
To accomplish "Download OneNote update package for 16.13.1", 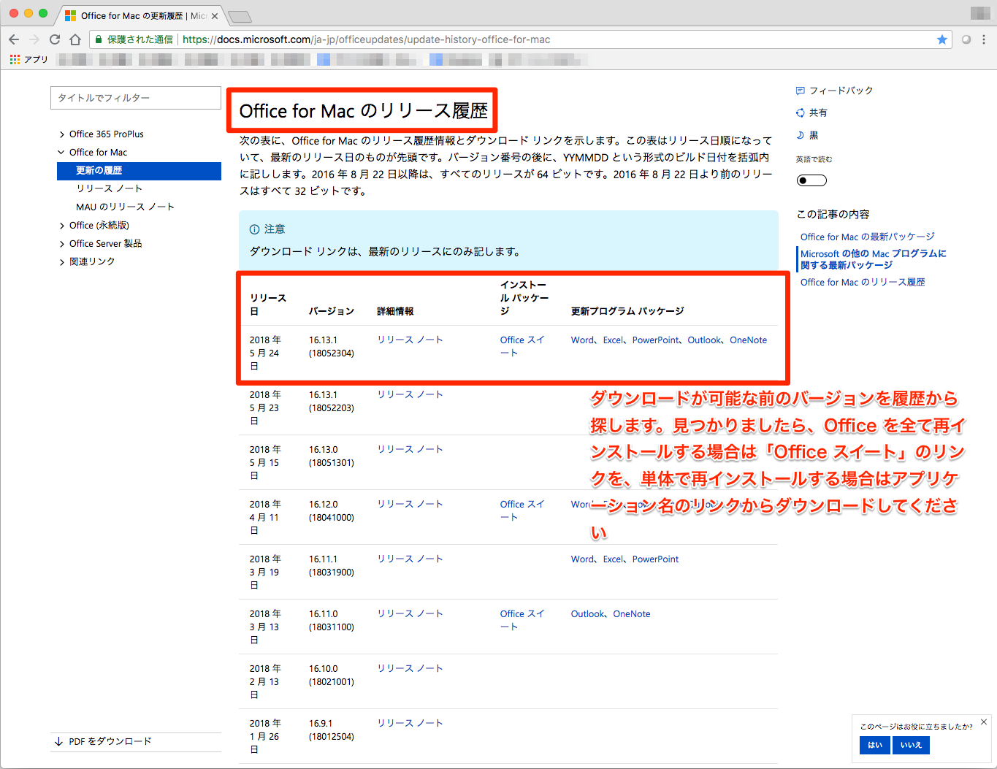I will click(x=749, y=340).
